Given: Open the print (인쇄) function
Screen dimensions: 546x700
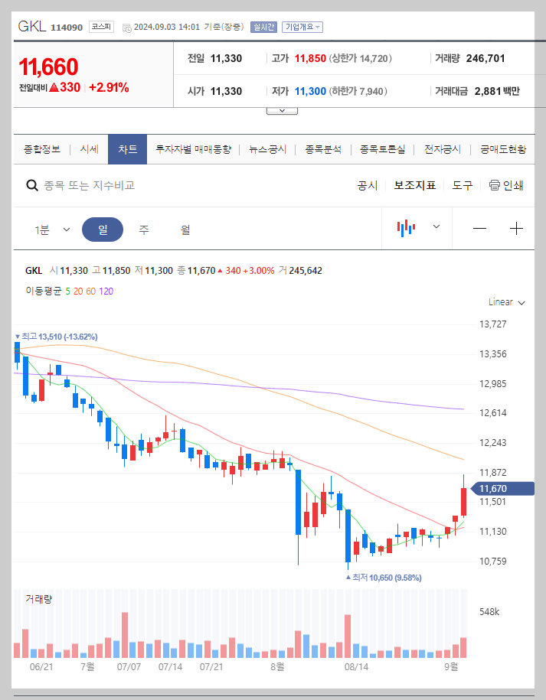Looking at the screenshot, I should tap(505, 185).
